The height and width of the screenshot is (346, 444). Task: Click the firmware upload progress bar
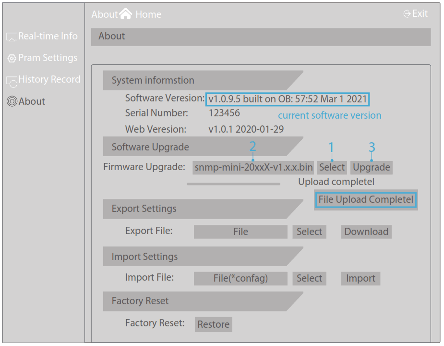[234, 183]
